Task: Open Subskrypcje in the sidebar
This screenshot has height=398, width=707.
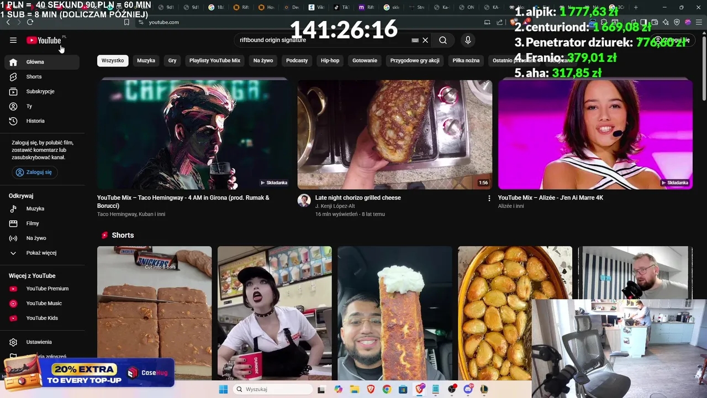Action: coord(42,91)
